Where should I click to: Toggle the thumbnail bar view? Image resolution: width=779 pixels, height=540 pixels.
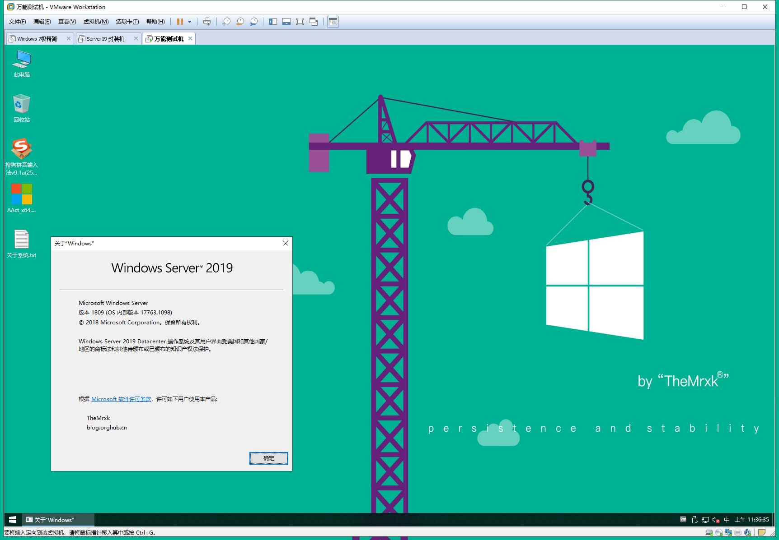[286, 22]
